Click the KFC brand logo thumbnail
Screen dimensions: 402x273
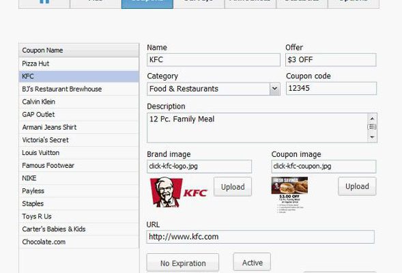click(x=179, y=192)
